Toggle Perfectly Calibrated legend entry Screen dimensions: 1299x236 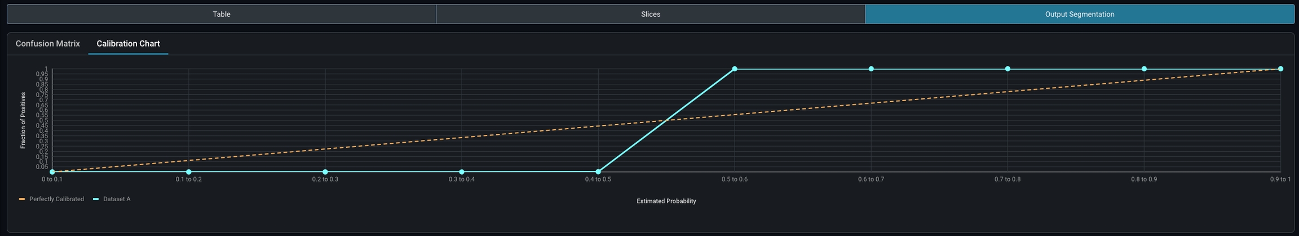(x=56, y=199)
